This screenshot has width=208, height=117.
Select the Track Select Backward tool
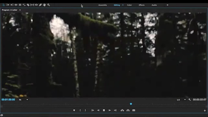(x=12, y=5)
